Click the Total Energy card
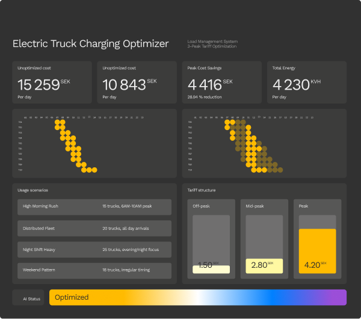Screen dimensions: 361x319 [307, 82]
